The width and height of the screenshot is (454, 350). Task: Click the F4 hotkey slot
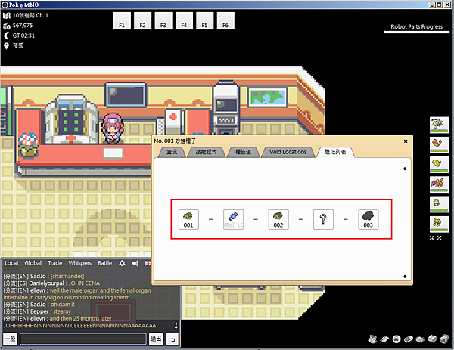[x=184, y=20]
